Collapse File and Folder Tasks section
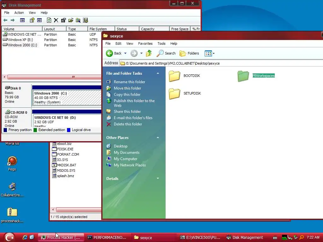The image size is (323, 242). tap(158, 73)
